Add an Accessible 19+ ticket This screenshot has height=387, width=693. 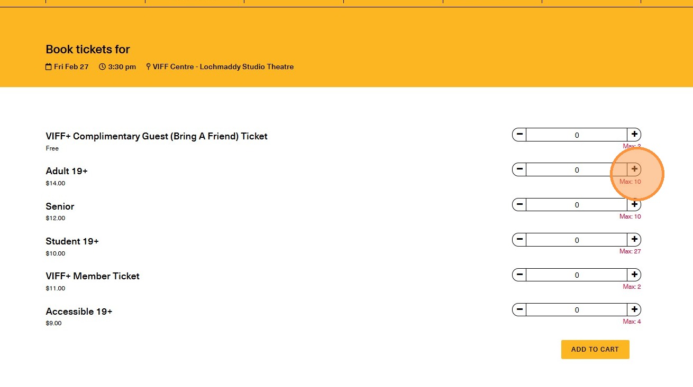point(634,309)
